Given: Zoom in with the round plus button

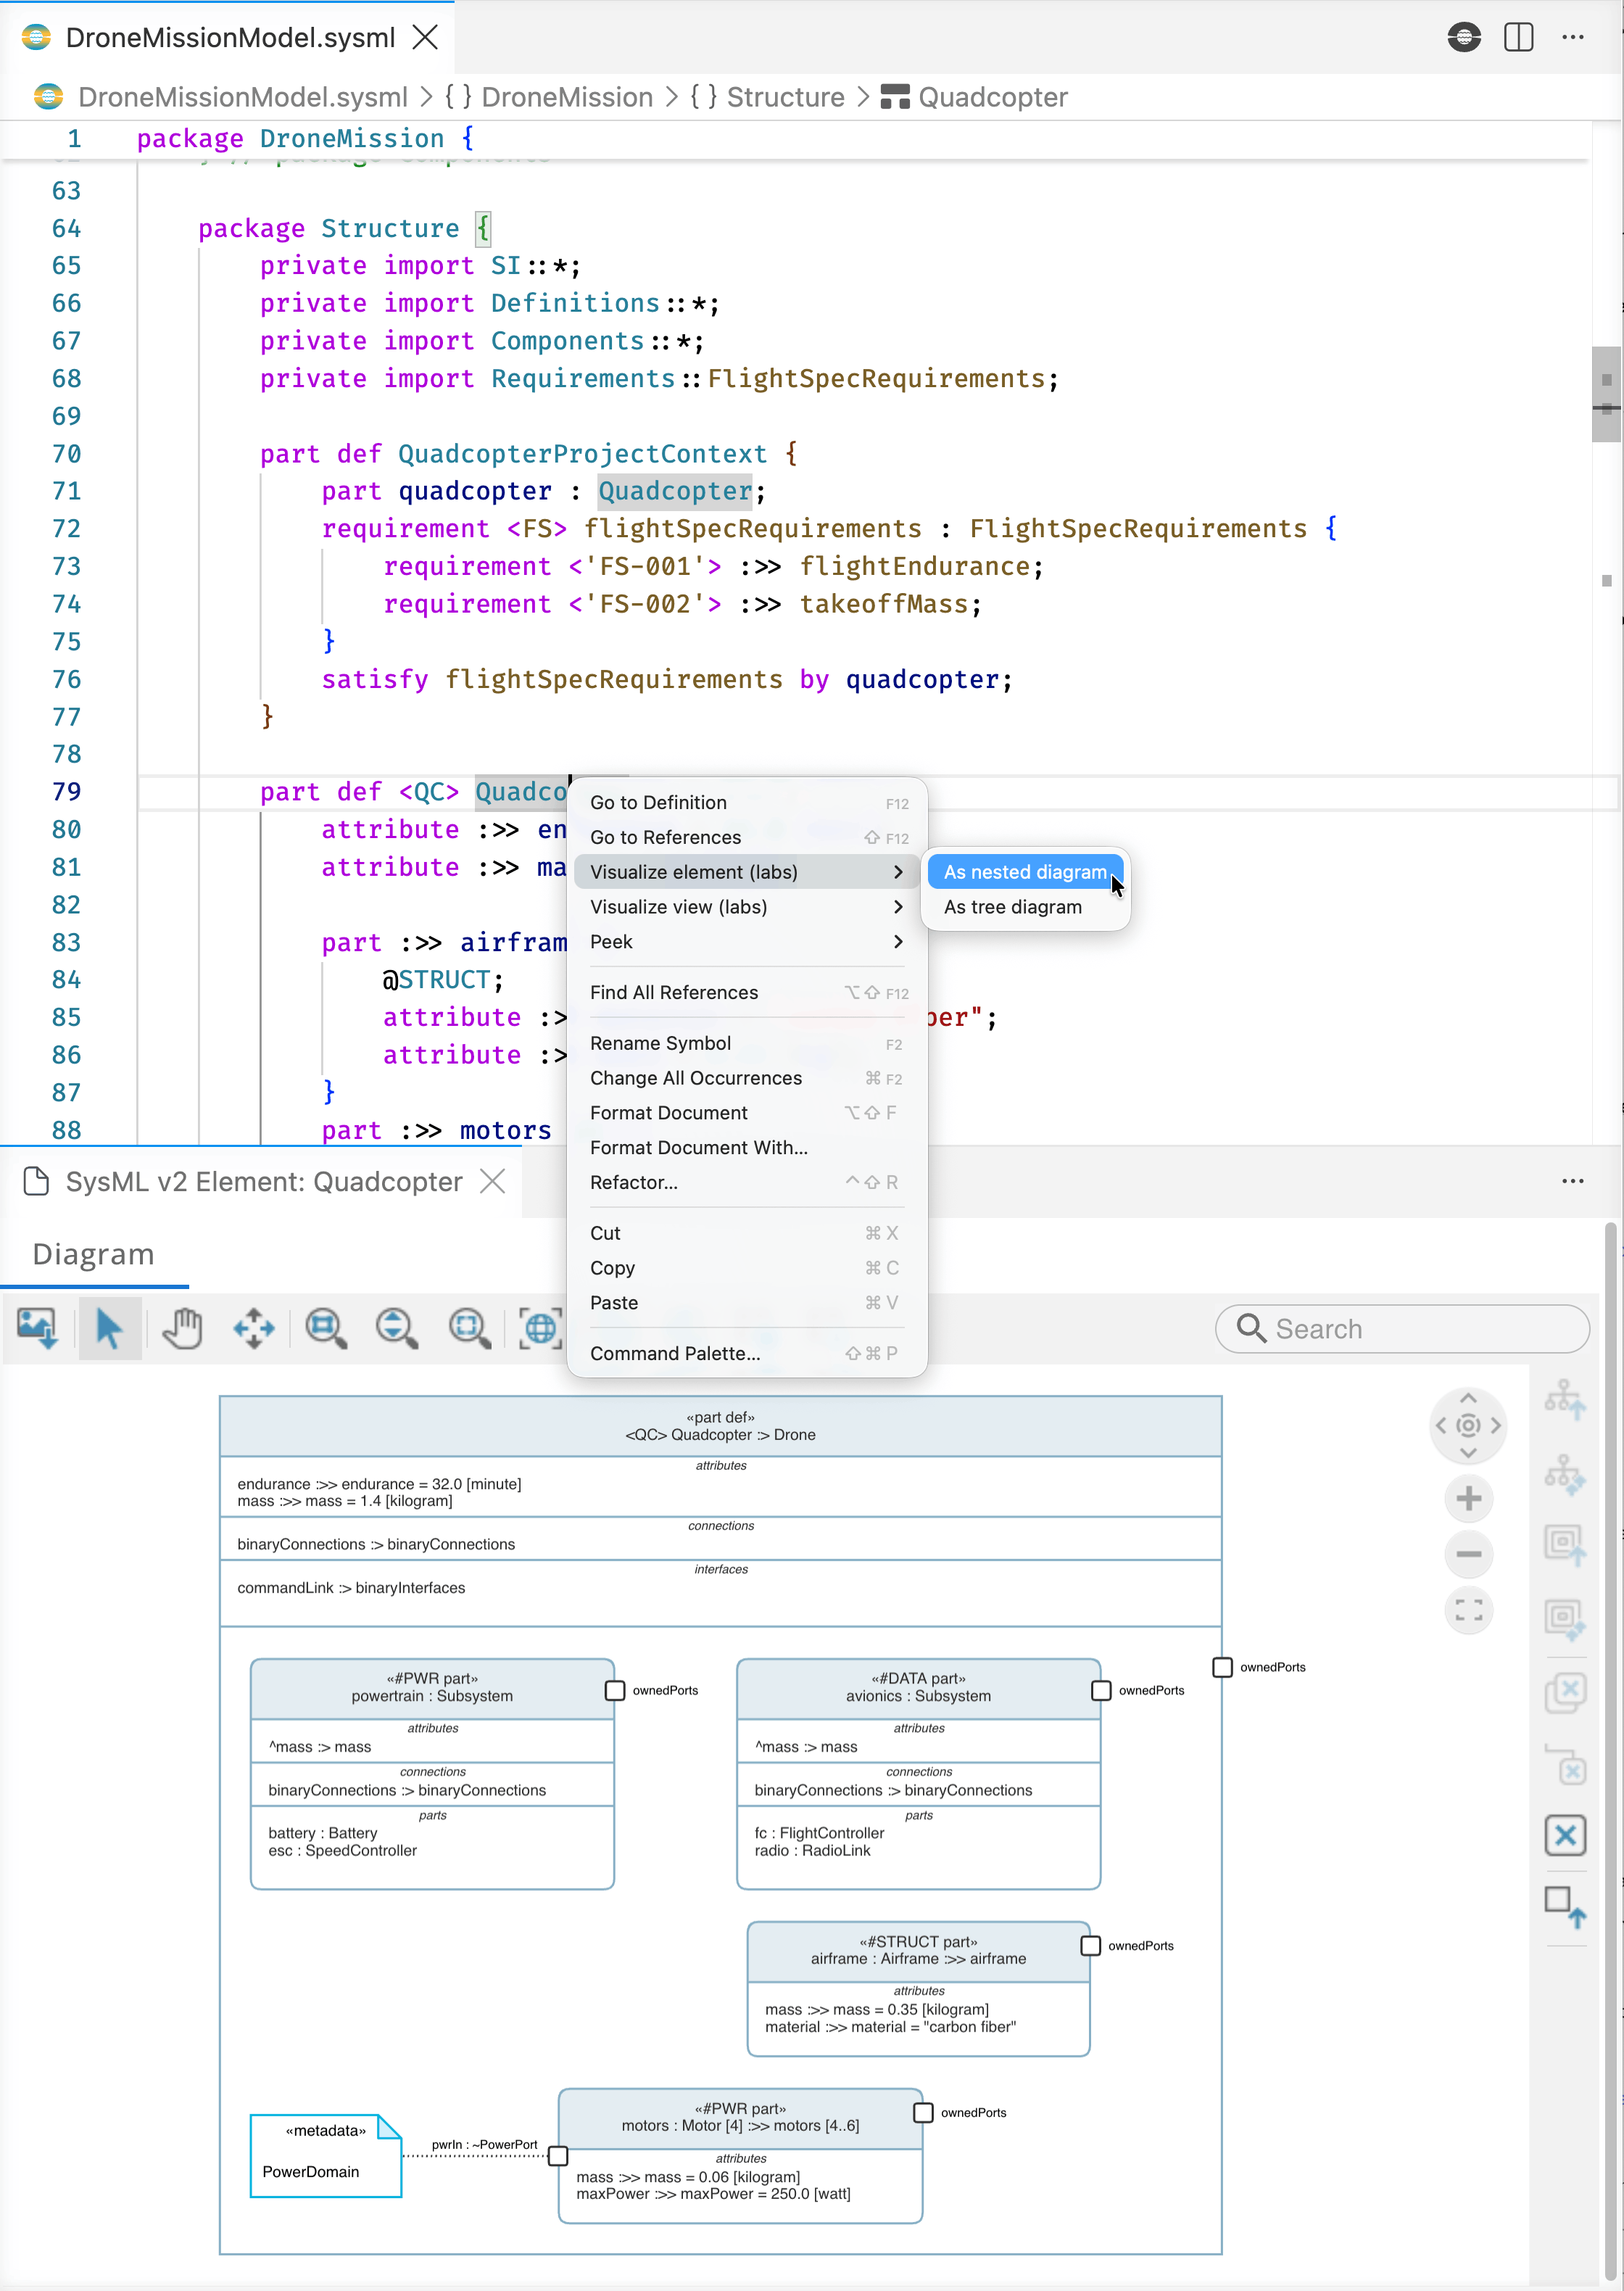Looking at the screenshot, I should [x=1469, y=1499].
